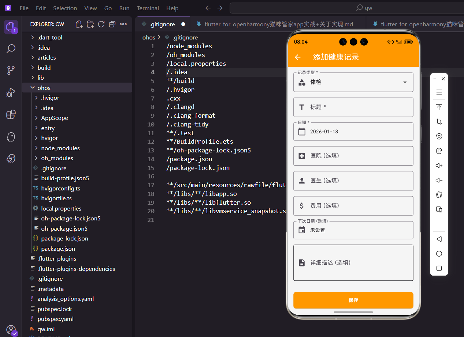Create a new file in Explorer
The width and height of the screenshot is (464, 337).
79,24
